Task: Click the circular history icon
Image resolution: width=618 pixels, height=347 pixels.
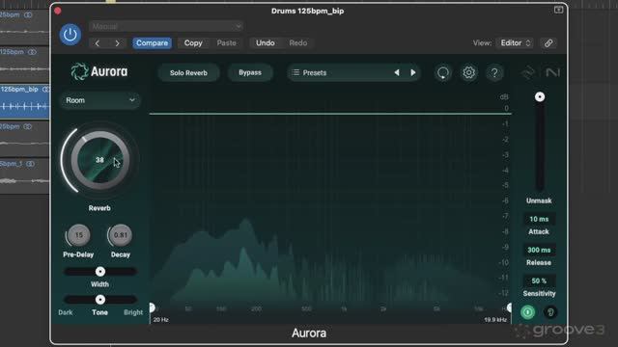Action: click(x=443, y=73)
